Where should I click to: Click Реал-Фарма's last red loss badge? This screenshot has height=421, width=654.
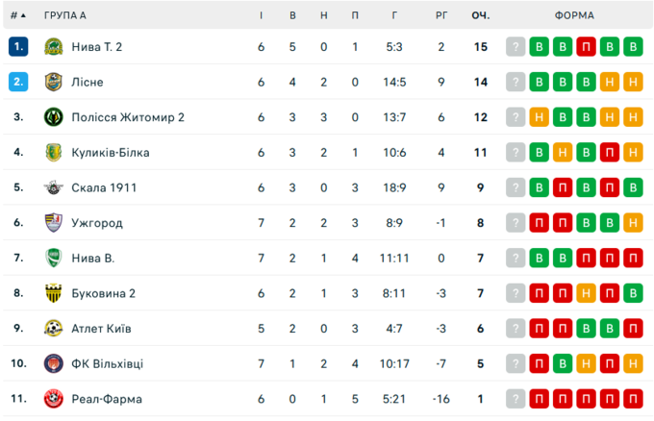633,398
